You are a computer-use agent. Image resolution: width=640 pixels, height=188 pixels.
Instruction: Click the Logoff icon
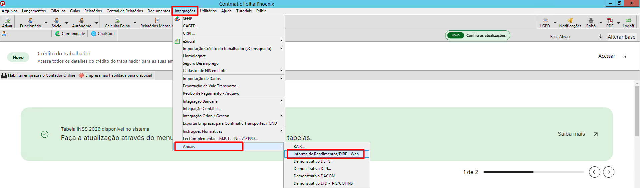coord(628,21)
